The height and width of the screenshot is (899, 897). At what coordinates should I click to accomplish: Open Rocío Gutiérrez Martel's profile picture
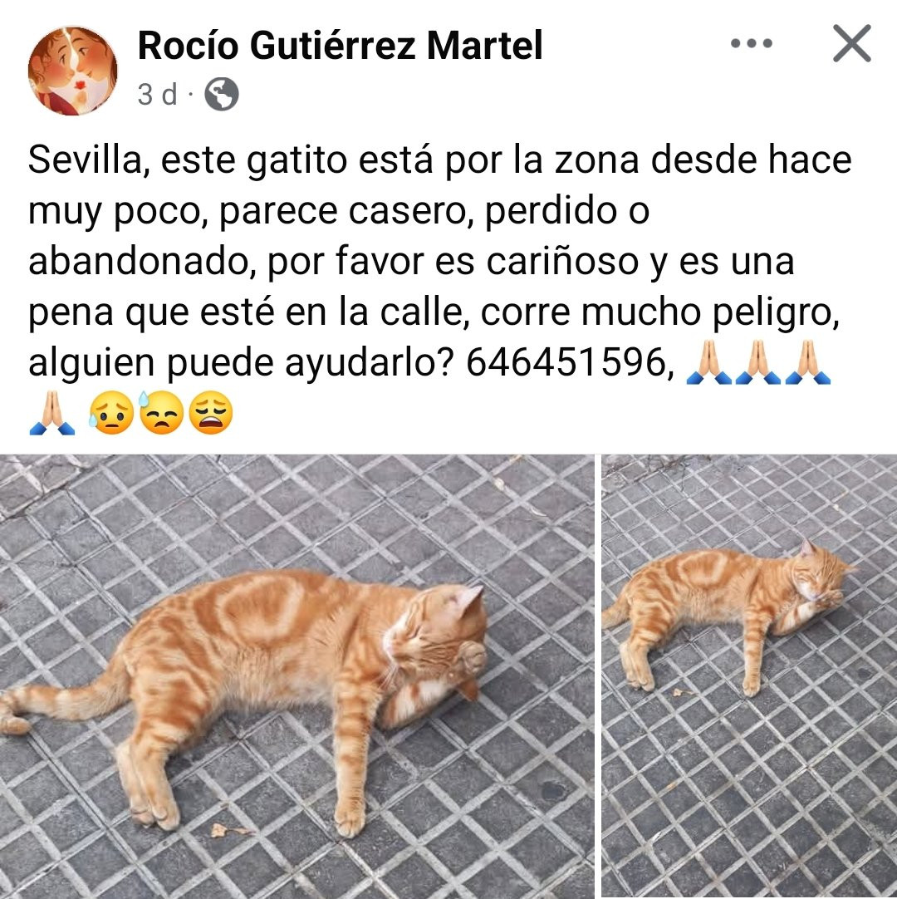[73, 71]
